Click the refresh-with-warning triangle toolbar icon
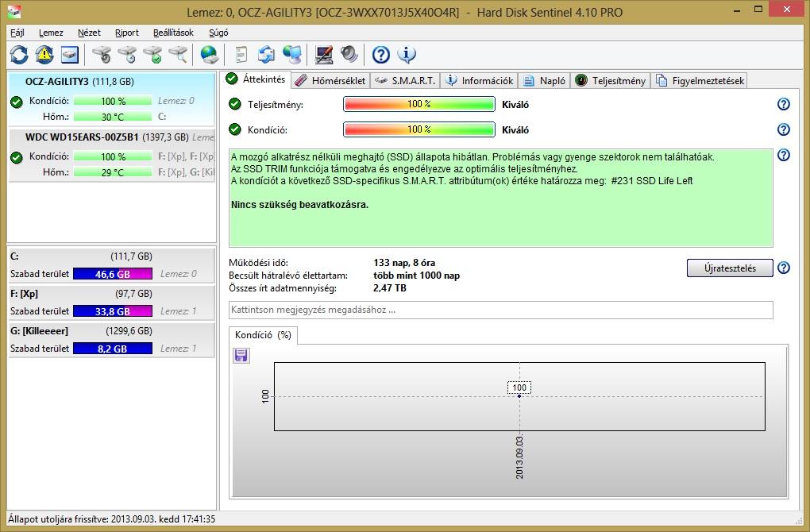The width and height of the screenshot is (810, 532). [44, 55]
